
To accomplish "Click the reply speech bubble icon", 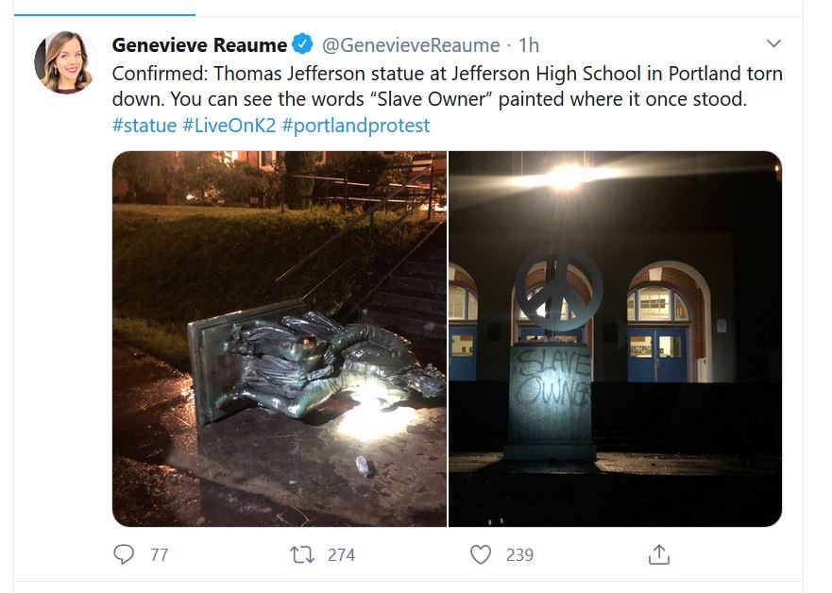I will click(124, 554).
